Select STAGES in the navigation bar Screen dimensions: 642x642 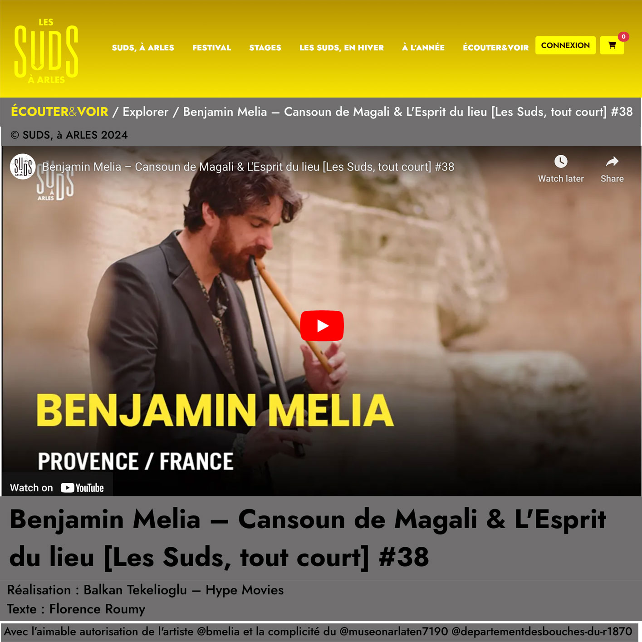coord(265,48)
